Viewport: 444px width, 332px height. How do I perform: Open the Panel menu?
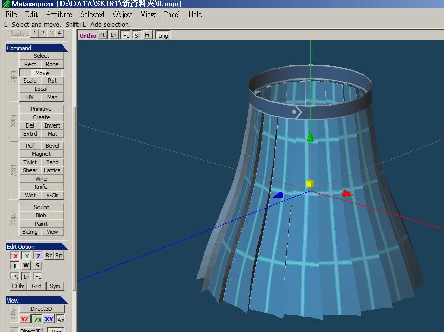[172, 14]
